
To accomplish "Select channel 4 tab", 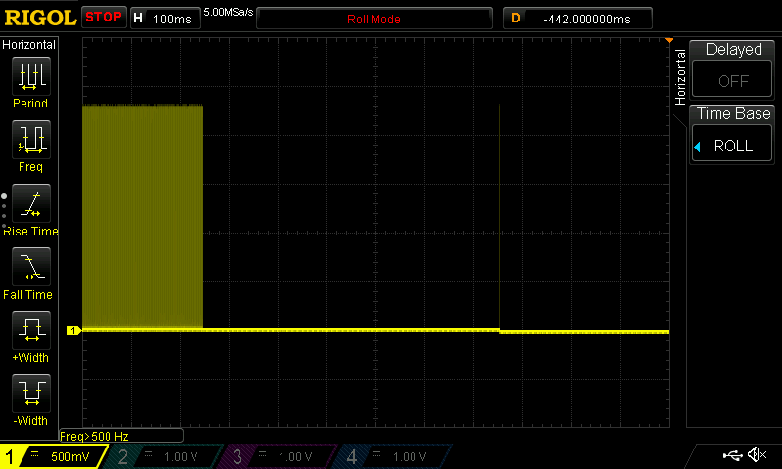I will pos(391,456).
